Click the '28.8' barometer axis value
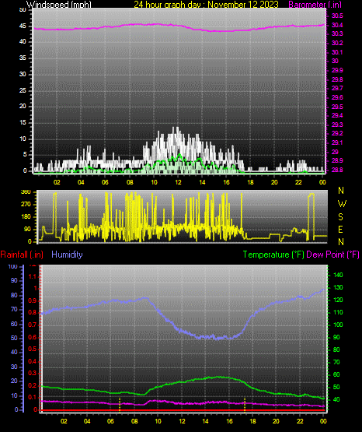Image resolution: width=362 pixels, height=432 pixels. point(337,170)
